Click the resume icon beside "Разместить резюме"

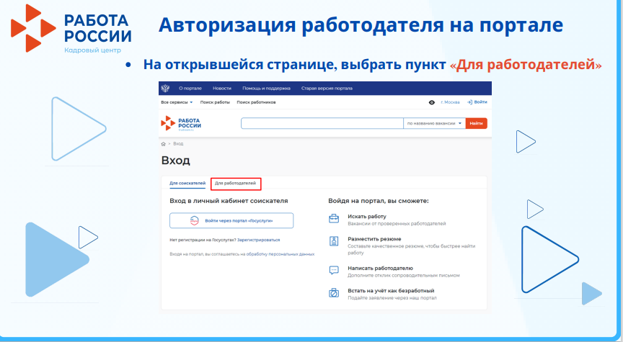(334, 241)
